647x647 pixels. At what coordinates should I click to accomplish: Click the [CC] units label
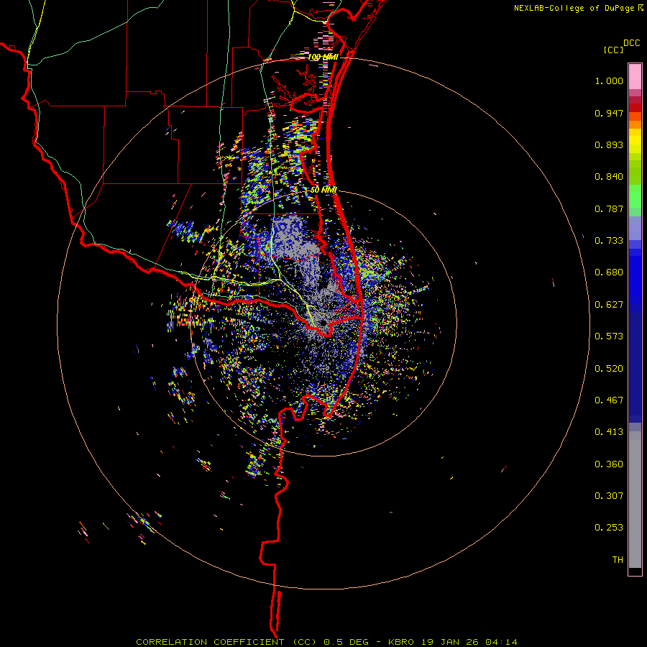[613, 50]
